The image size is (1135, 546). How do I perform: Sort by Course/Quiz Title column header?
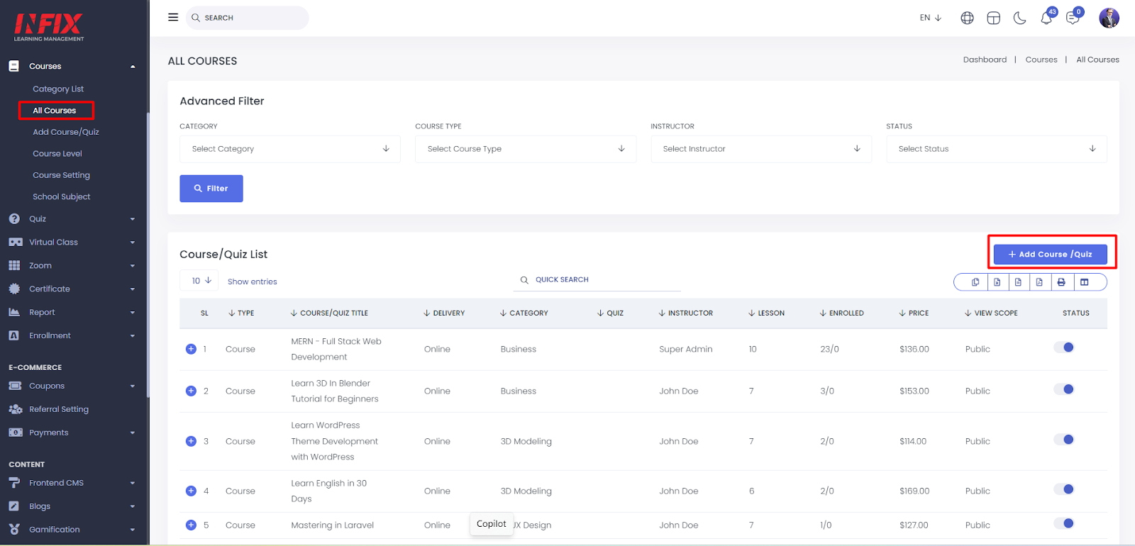pos(329,313)
